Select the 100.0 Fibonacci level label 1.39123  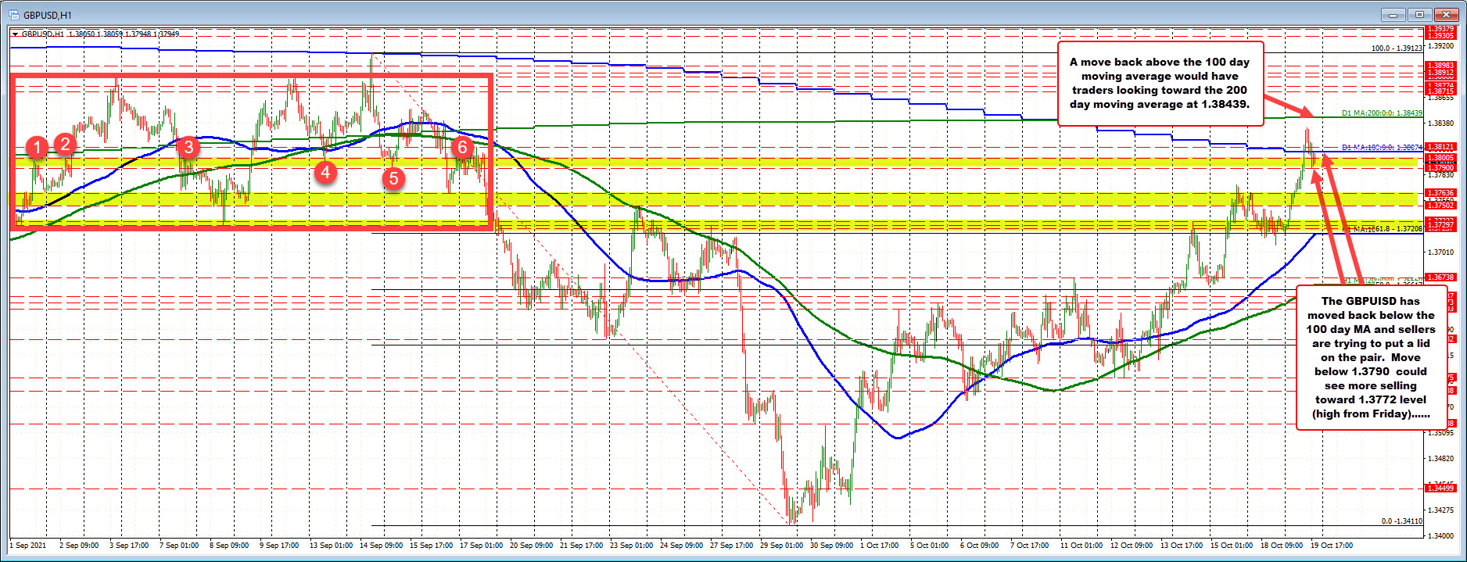tap(1396, 48)
